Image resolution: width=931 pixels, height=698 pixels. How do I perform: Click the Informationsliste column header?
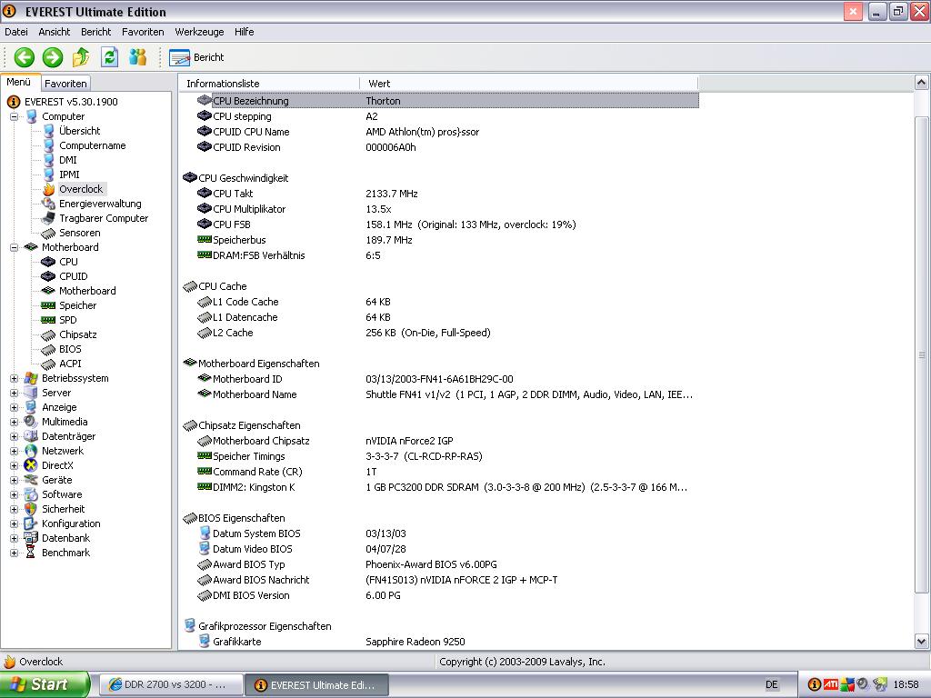pyautogui.click(x=269, y=84)
